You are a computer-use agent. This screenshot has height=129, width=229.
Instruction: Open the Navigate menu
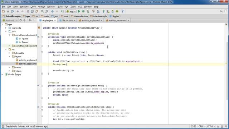coord(24,6)
